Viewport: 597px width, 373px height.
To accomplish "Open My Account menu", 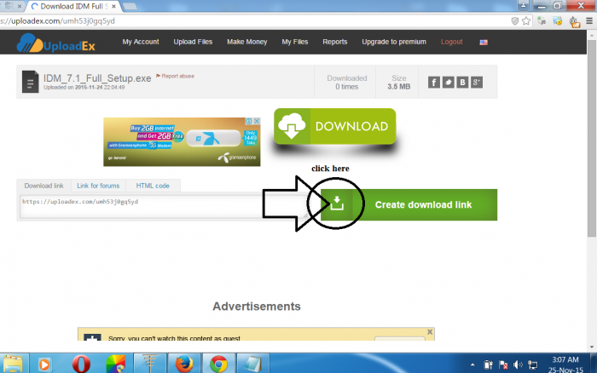I will [141, 42].
